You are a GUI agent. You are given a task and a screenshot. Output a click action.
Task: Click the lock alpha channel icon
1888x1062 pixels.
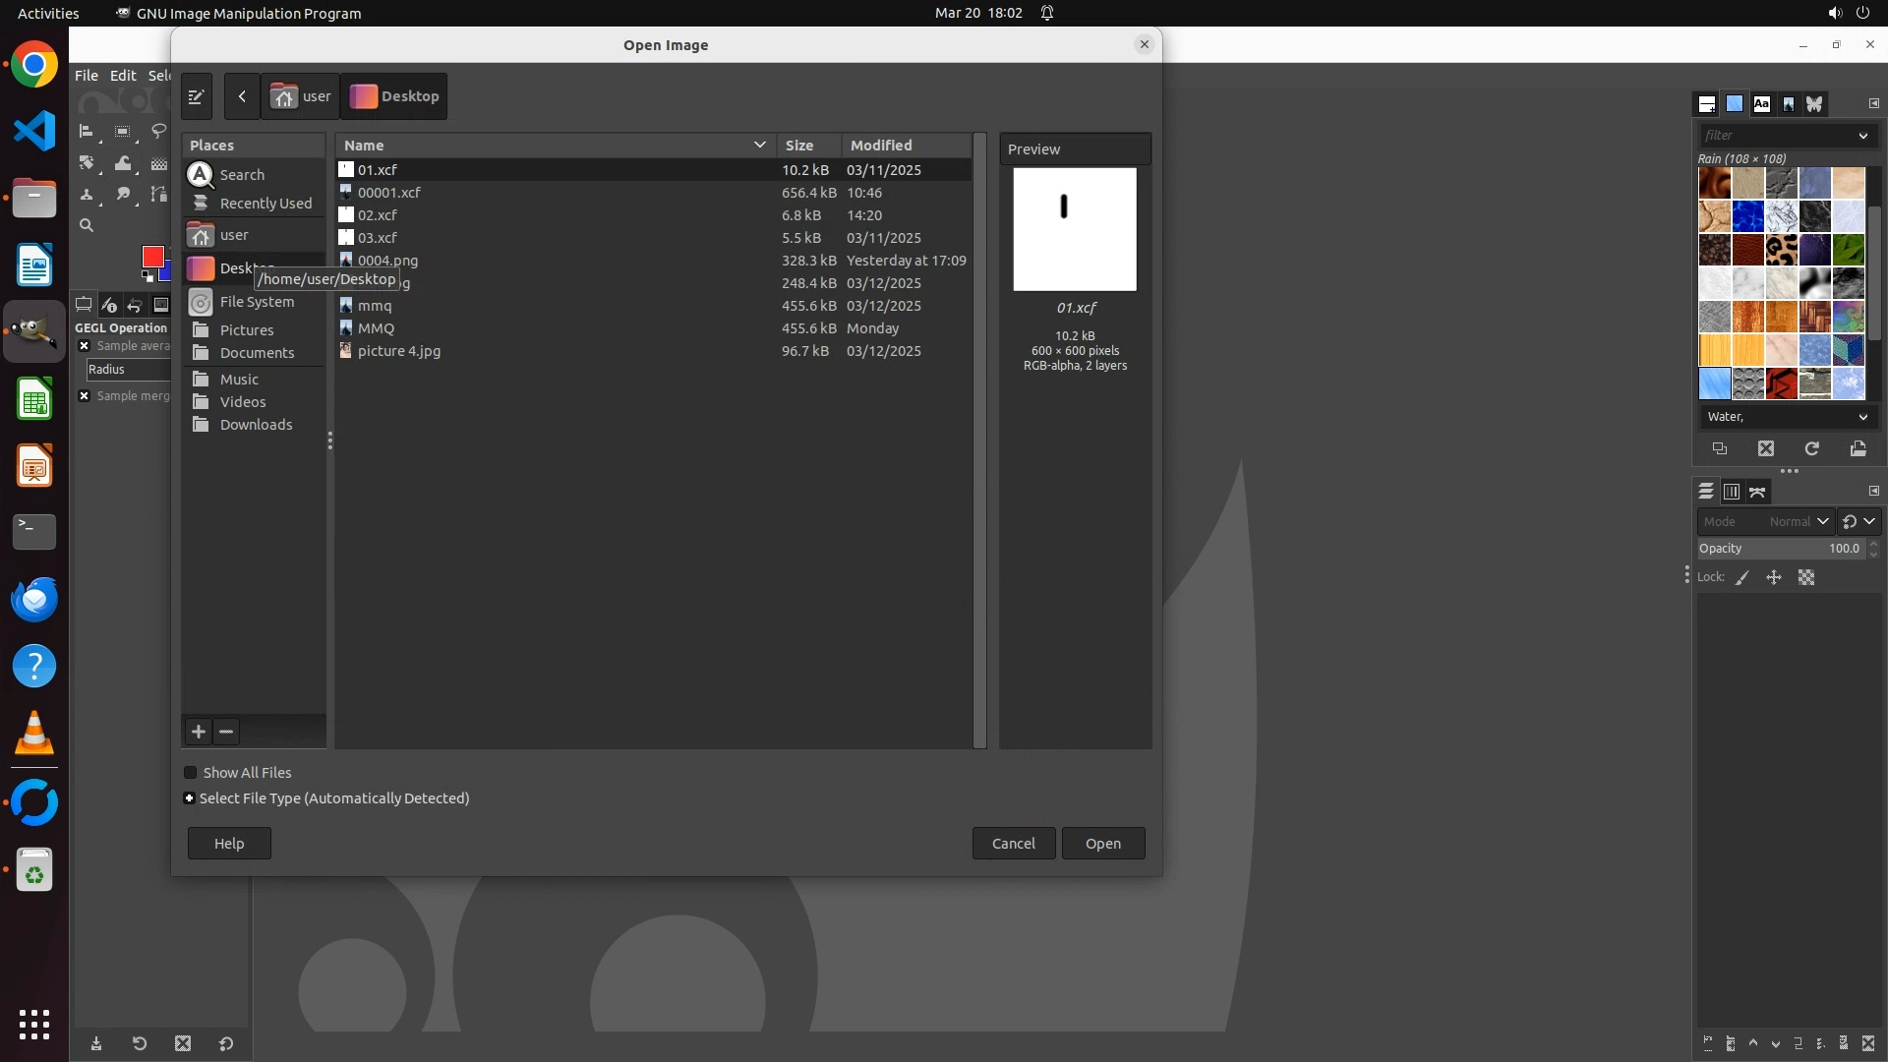point(1806,577)
